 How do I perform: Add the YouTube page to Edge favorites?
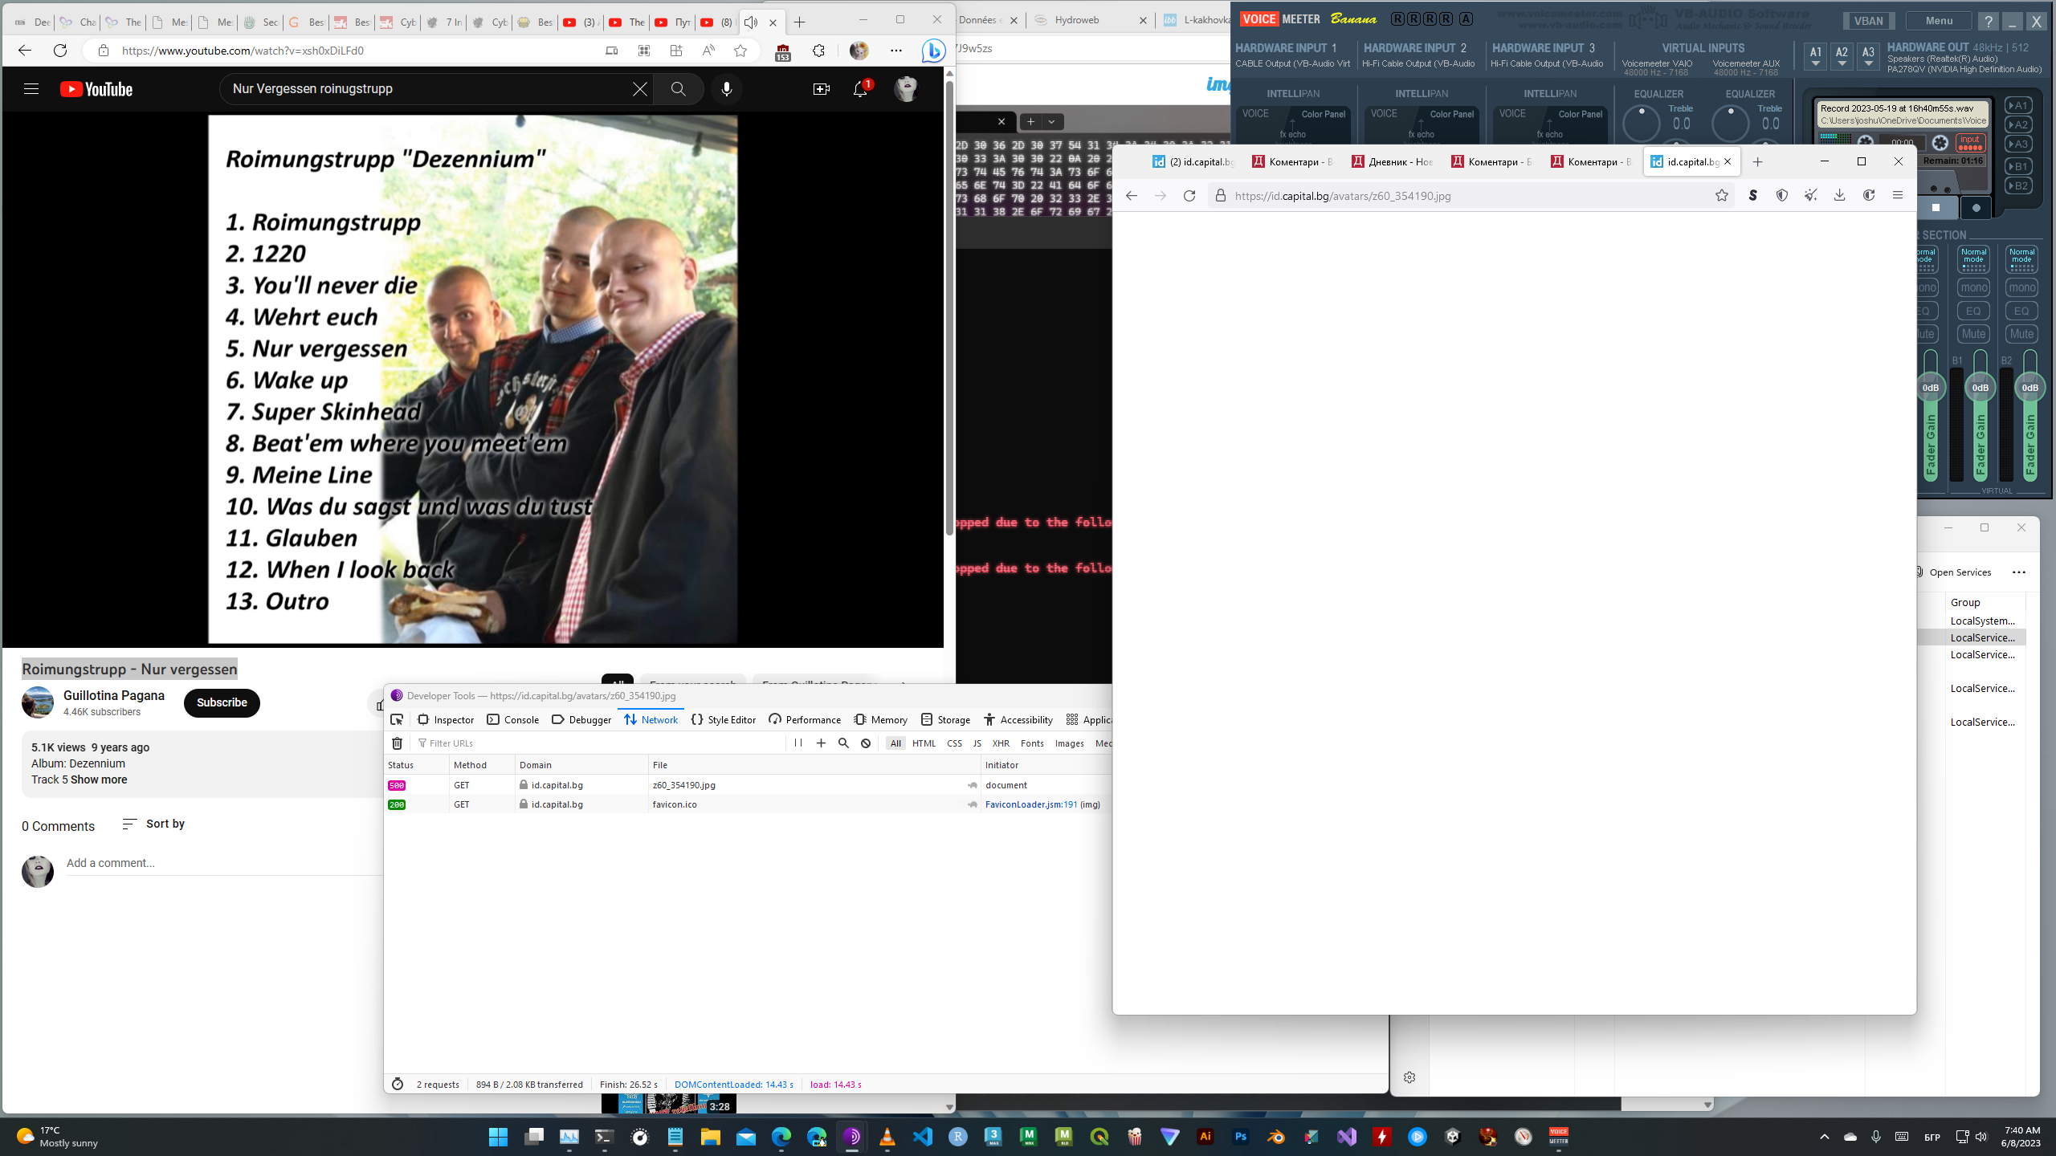point(740,51)
